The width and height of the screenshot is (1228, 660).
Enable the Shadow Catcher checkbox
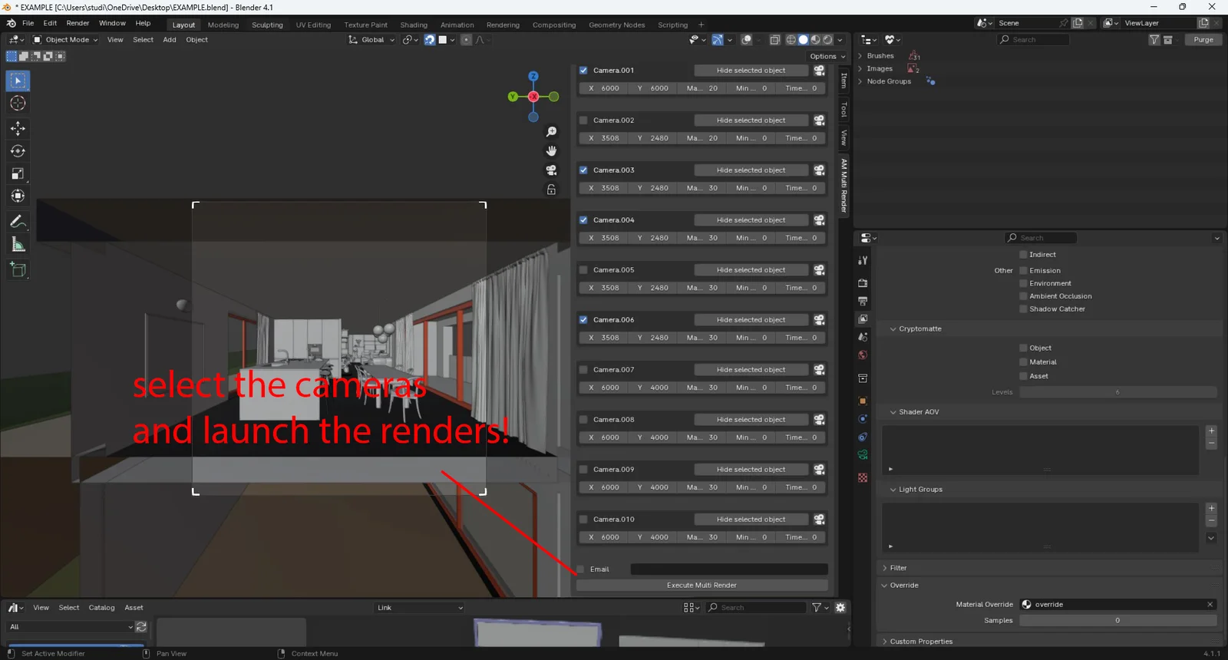[1023, 309]
